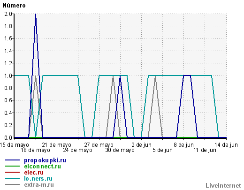Click the gray extra-m.ru line swatch
244x190 pixels.
[12, 184]
